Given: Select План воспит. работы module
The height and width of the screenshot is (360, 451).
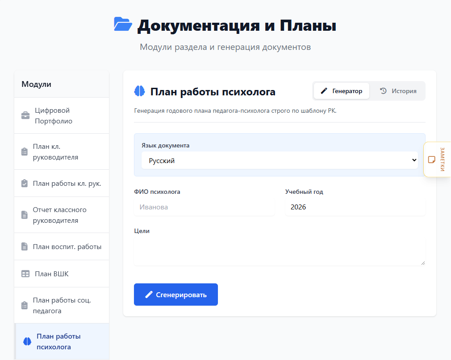Looking at the screenshot, I should [x=62, y=246].
